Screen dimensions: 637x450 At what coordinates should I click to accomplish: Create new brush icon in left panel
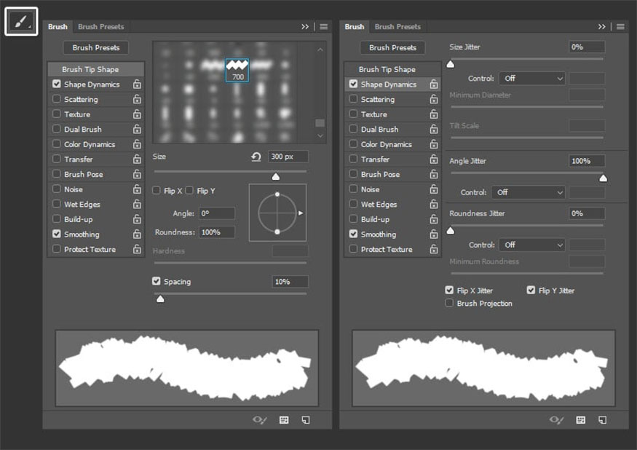[306, 420]
